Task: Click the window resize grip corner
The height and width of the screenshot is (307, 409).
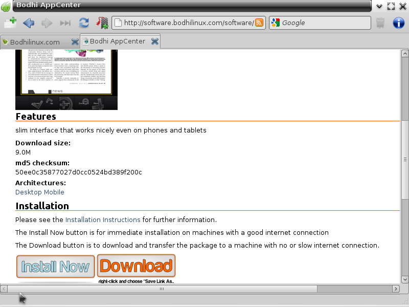Action: pyautogui.click(x=405, y=302)
